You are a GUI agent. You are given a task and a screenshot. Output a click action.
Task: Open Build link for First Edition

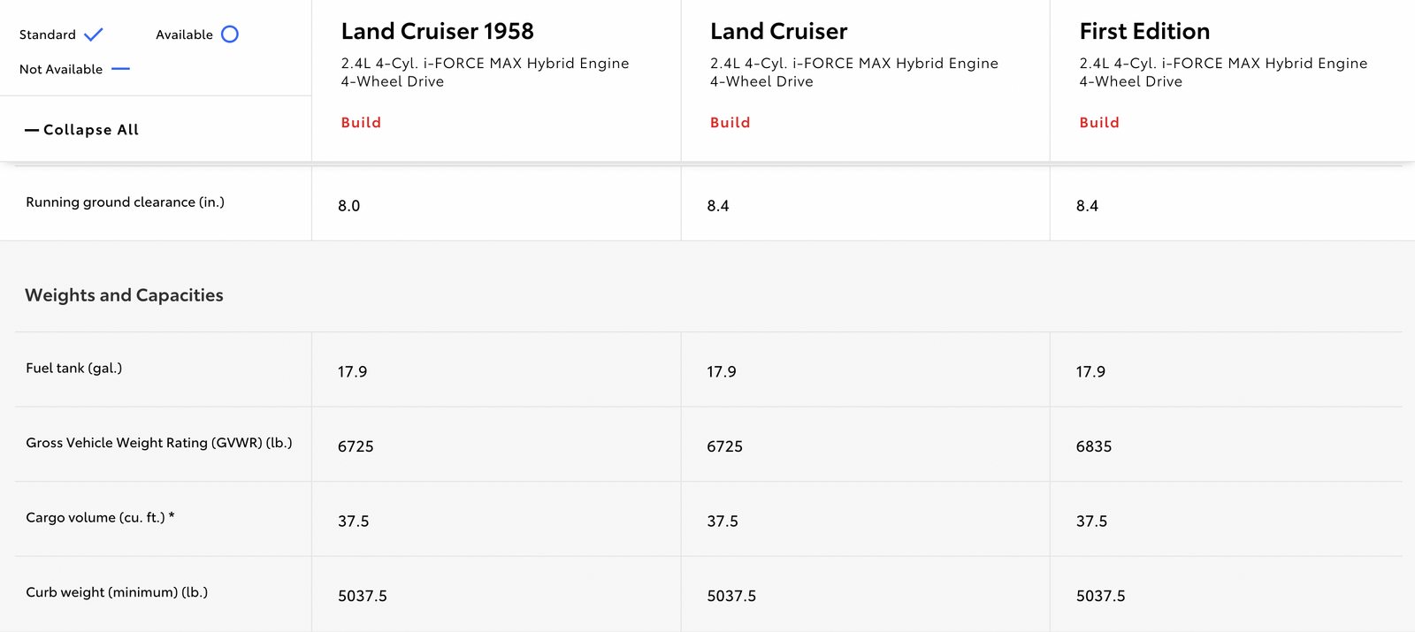click(1099, 123)
